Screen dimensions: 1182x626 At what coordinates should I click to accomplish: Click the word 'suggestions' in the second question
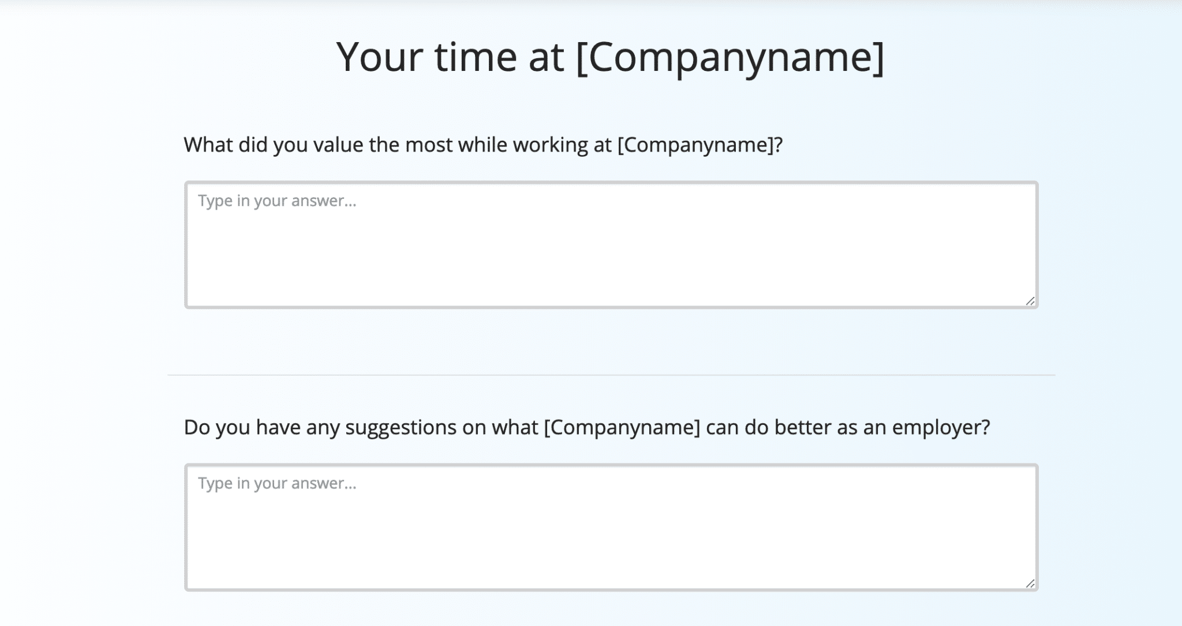[x=401, y=427]
